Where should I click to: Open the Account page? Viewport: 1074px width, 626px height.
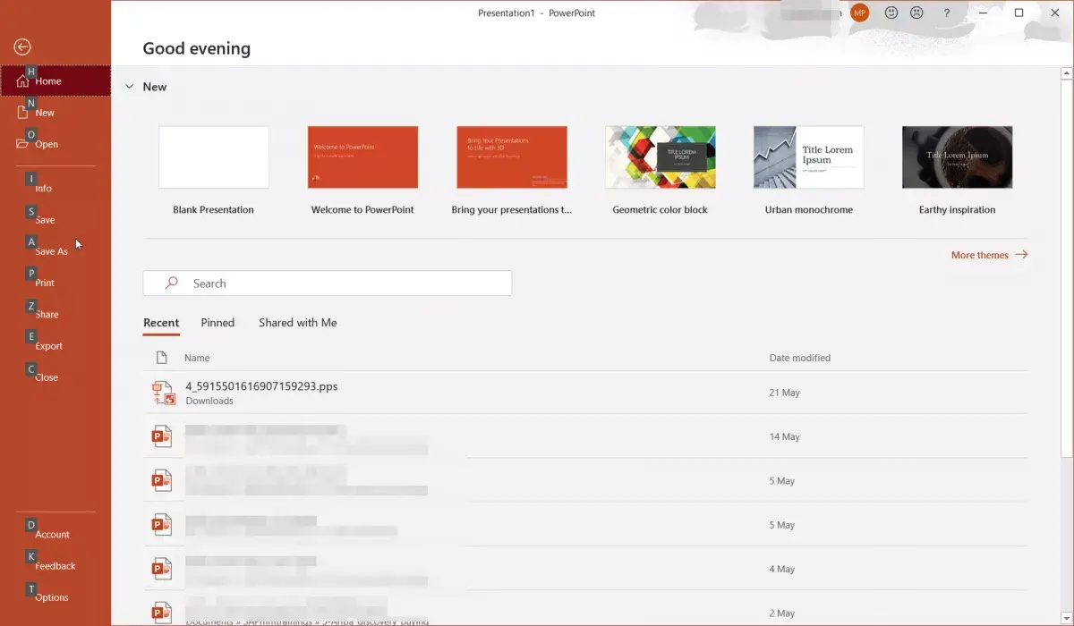(55, 534)
